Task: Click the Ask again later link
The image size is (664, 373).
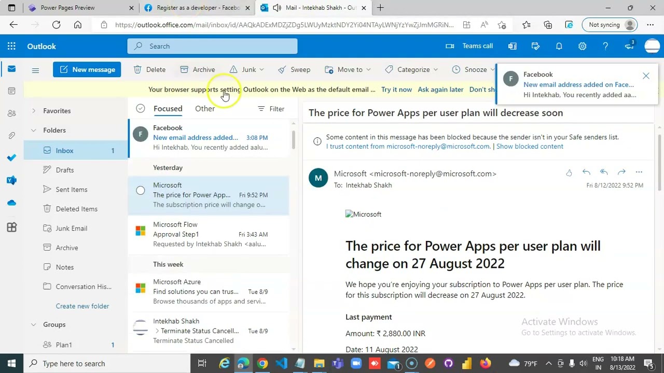Action: click(x=440, y=90)
